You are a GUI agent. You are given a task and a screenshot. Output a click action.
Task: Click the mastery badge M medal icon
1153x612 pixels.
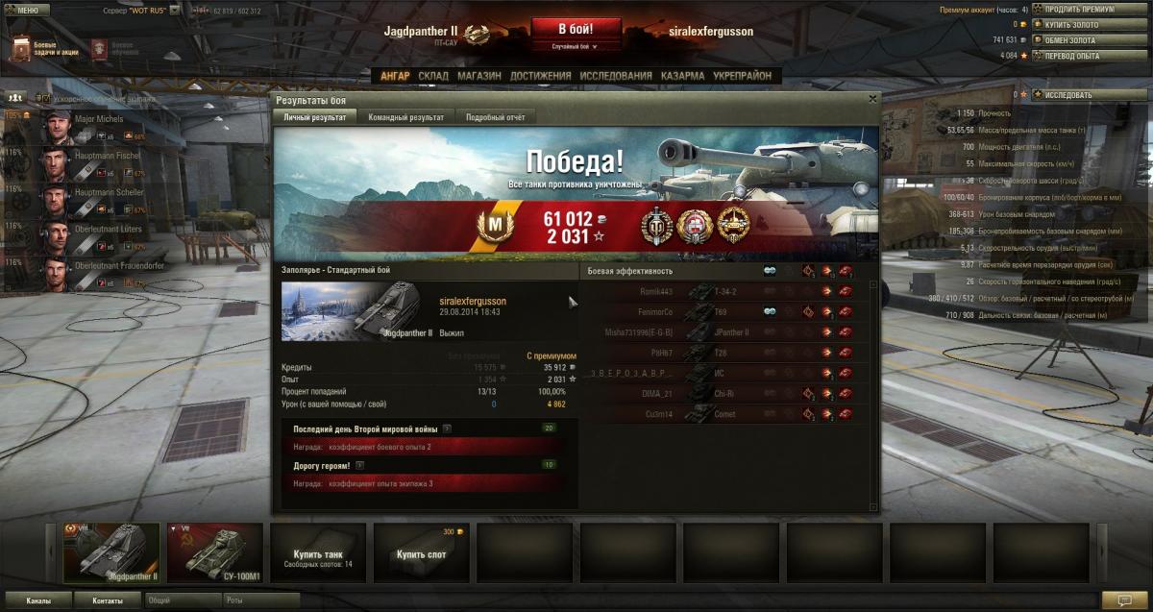coord(491,225)
